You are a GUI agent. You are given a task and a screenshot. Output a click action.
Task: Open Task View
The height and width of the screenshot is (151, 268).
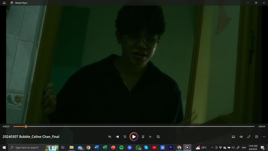[x=63, y=147]
